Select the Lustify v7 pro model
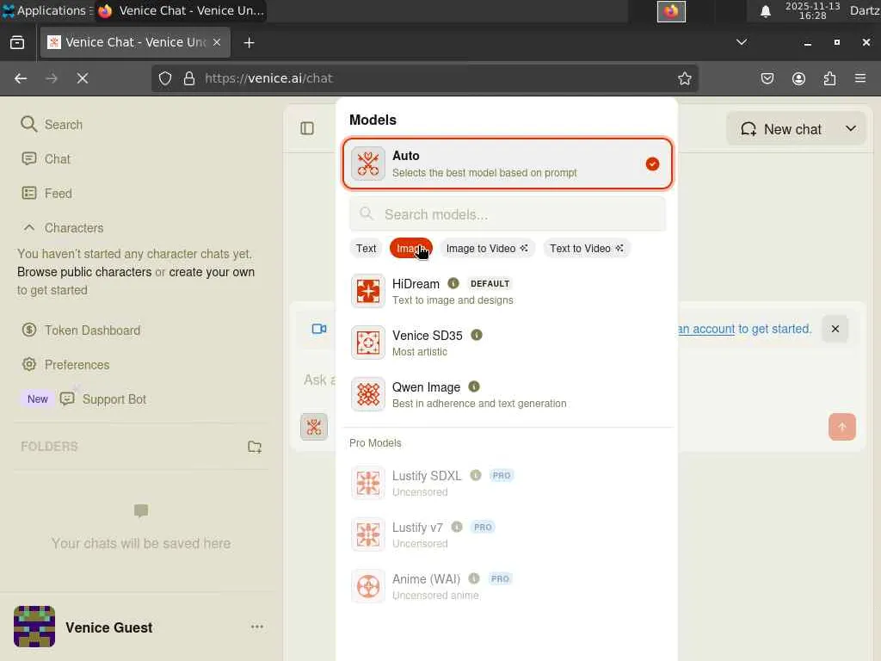The height and width of the screenshot is (661, 881). (x=507, y=535)
